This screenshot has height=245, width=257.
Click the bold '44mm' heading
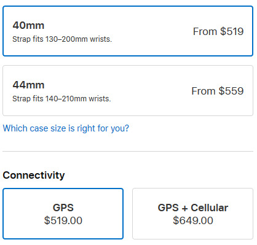point(28,85)
